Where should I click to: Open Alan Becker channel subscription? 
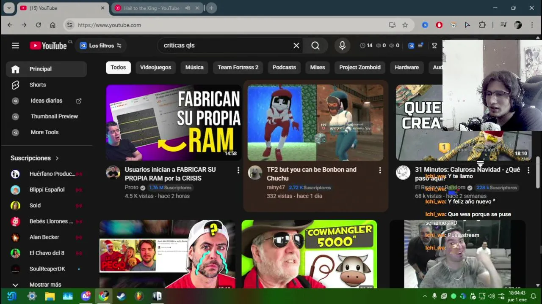tap(47, 237)
